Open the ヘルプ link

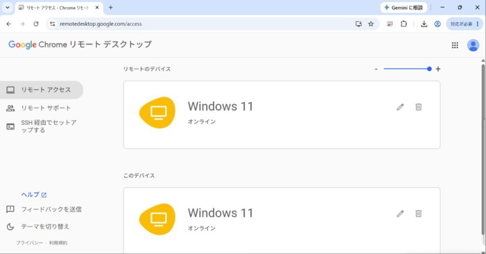click(x=34, y=195)
